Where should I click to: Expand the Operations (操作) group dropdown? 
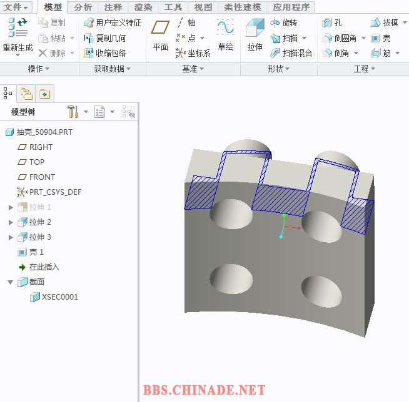[x=39, y=69]
